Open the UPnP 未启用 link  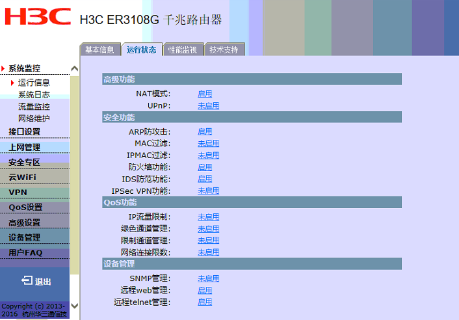[x=209, y=105]
